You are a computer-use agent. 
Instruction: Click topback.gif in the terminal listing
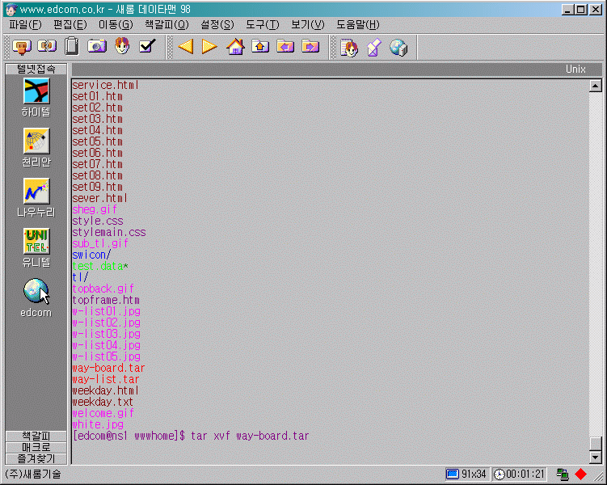tap(103, 289)
